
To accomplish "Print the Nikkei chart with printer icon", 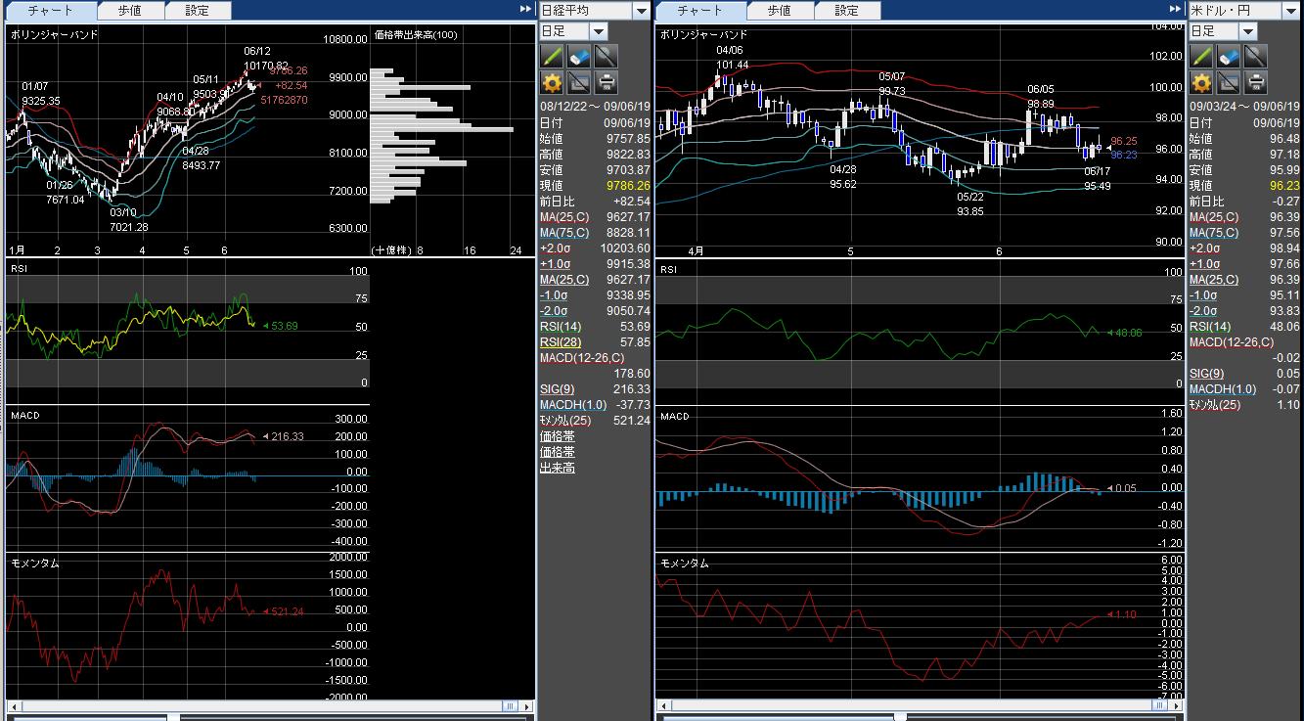I will [607, 82].
